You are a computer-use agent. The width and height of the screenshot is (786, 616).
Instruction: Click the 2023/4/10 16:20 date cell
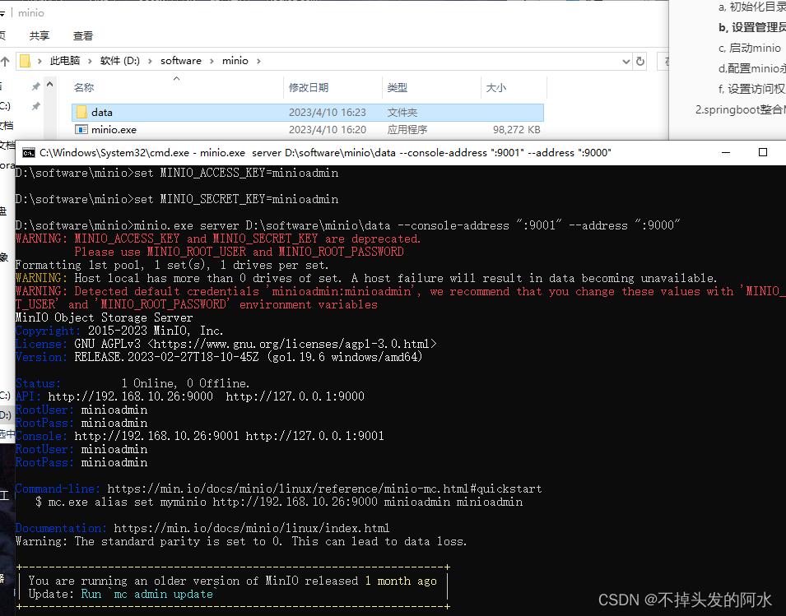[328, 130]
